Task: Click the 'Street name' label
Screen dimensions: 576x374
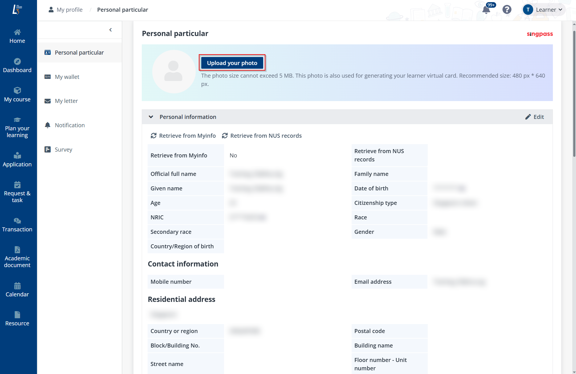Action: [x=167, y=364]
